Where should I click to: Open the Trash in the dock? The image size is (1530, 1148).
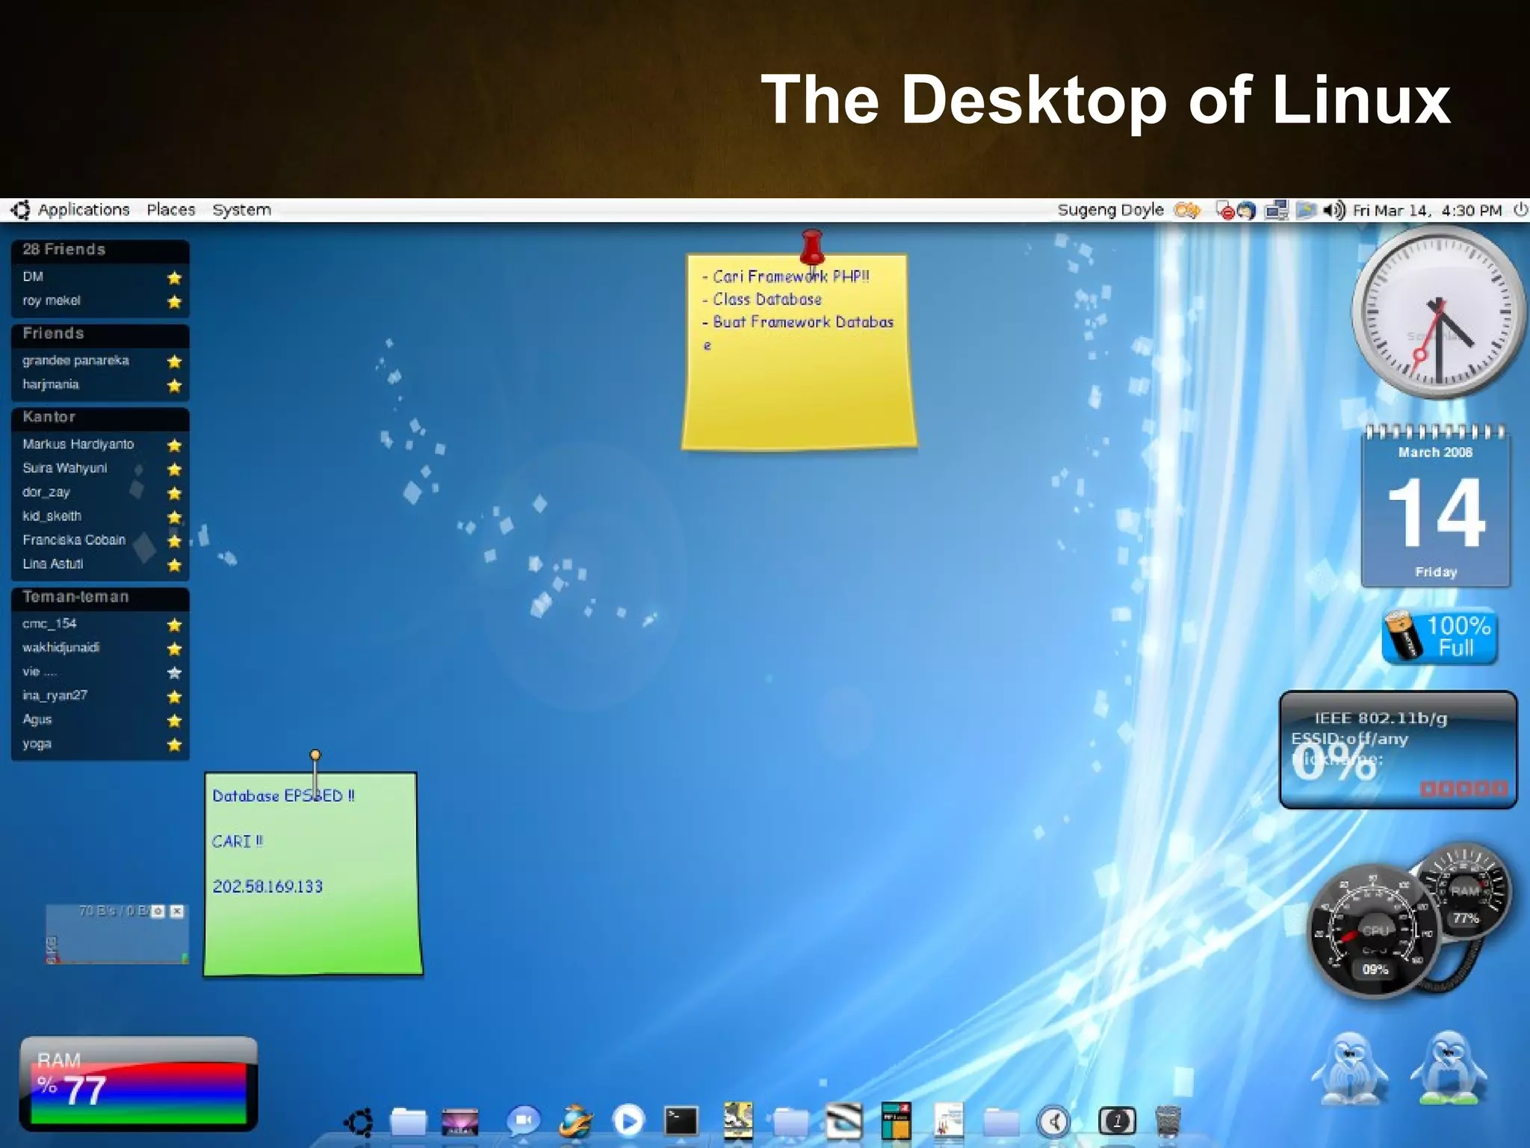pyautogui.click(x=1168, y=1122)
